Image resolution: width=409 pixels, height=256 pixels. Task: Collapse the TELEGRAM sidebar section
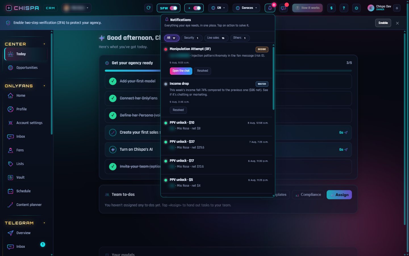coord(44,223)
